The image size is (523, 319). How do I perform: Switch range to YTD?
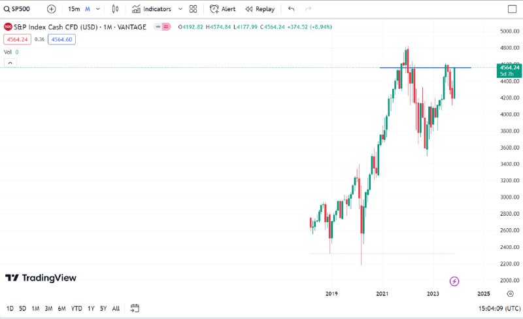[x=76, y=308]
